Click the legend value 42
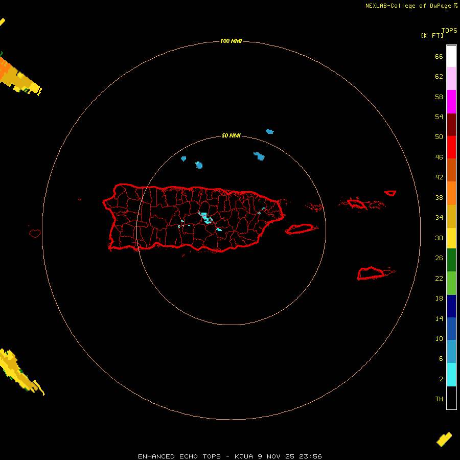460x460 pixels. 439,177
